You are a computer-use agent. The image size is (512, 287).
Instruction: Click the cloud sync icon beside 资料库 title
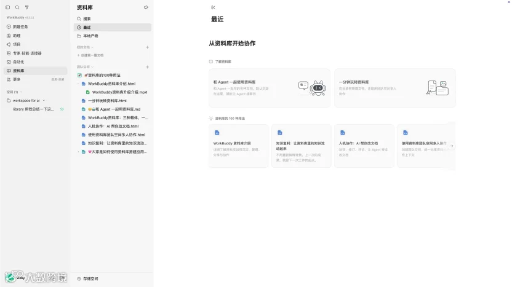click(x=146, y=7)
